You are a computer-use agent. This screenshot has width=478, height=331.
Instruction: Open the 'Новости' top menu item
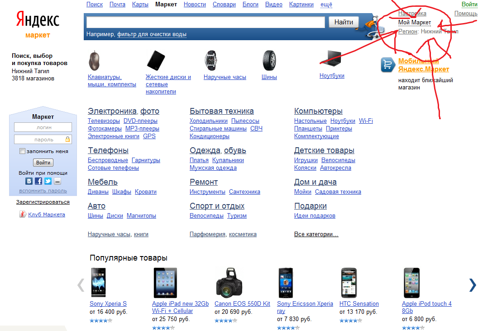pos(195,4)
